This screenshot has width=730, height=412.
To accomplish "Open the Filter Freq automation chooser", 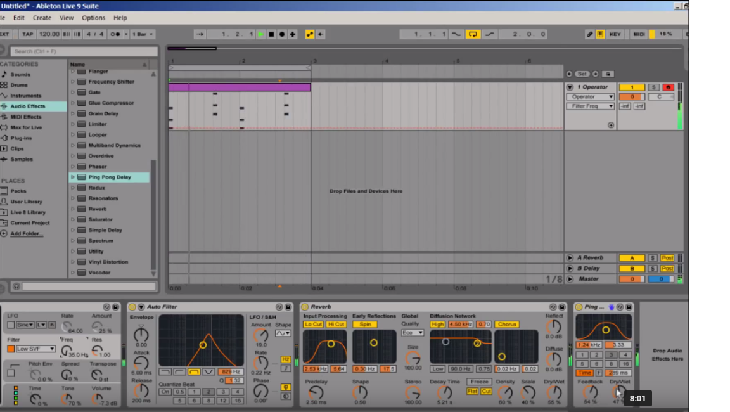I will pyautogui.click(x=591, y=106).
